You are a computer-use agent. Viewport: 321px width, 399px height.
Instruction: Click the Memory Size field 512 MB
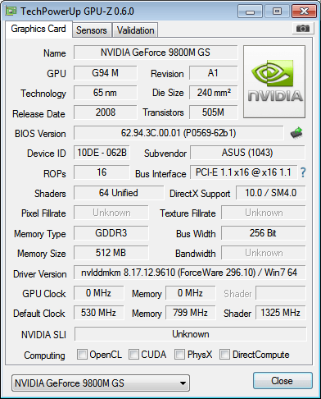coord(111,253)
